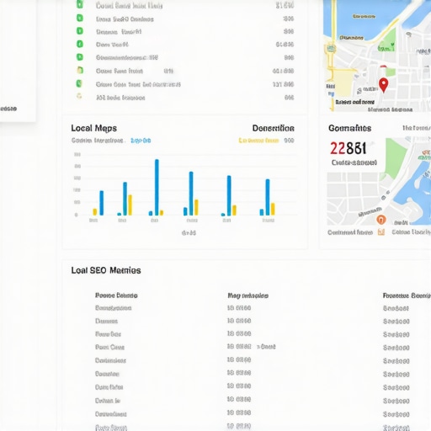
Task: Select the pale yellow icon in the last list row
Action: click(x=79, y=96)
